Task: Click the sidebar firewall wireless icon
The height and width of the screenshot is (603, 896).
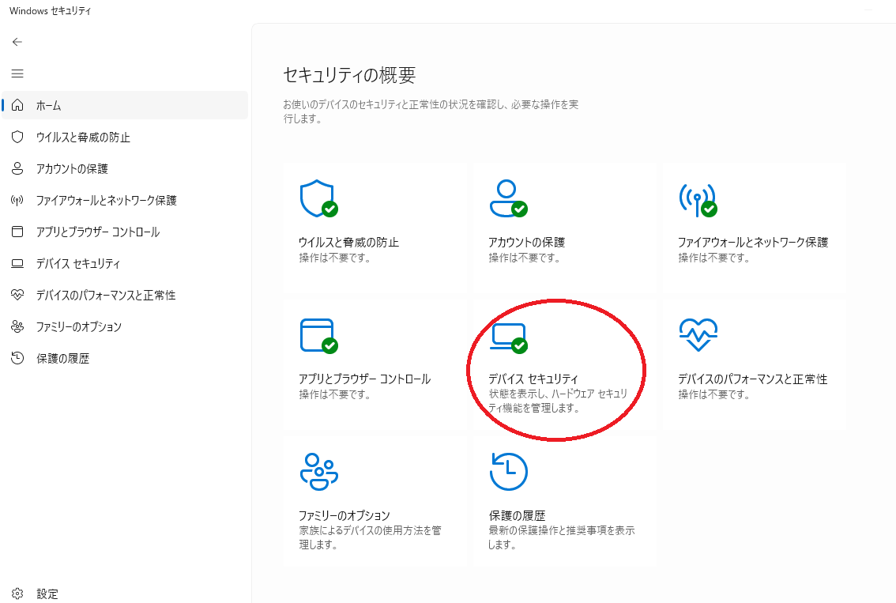Action: click(x=17, y=199)
